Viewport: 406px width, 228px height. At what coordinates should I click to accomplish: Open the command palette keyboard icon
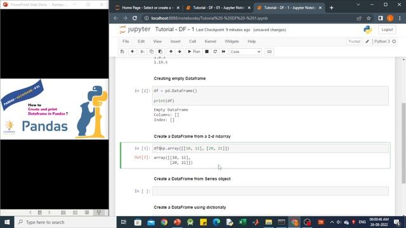click(x=269, y=52)
